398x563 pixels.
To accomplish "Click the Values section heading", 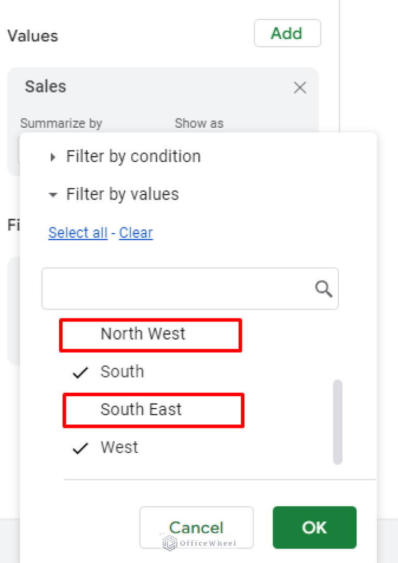I will coord(33,36).
